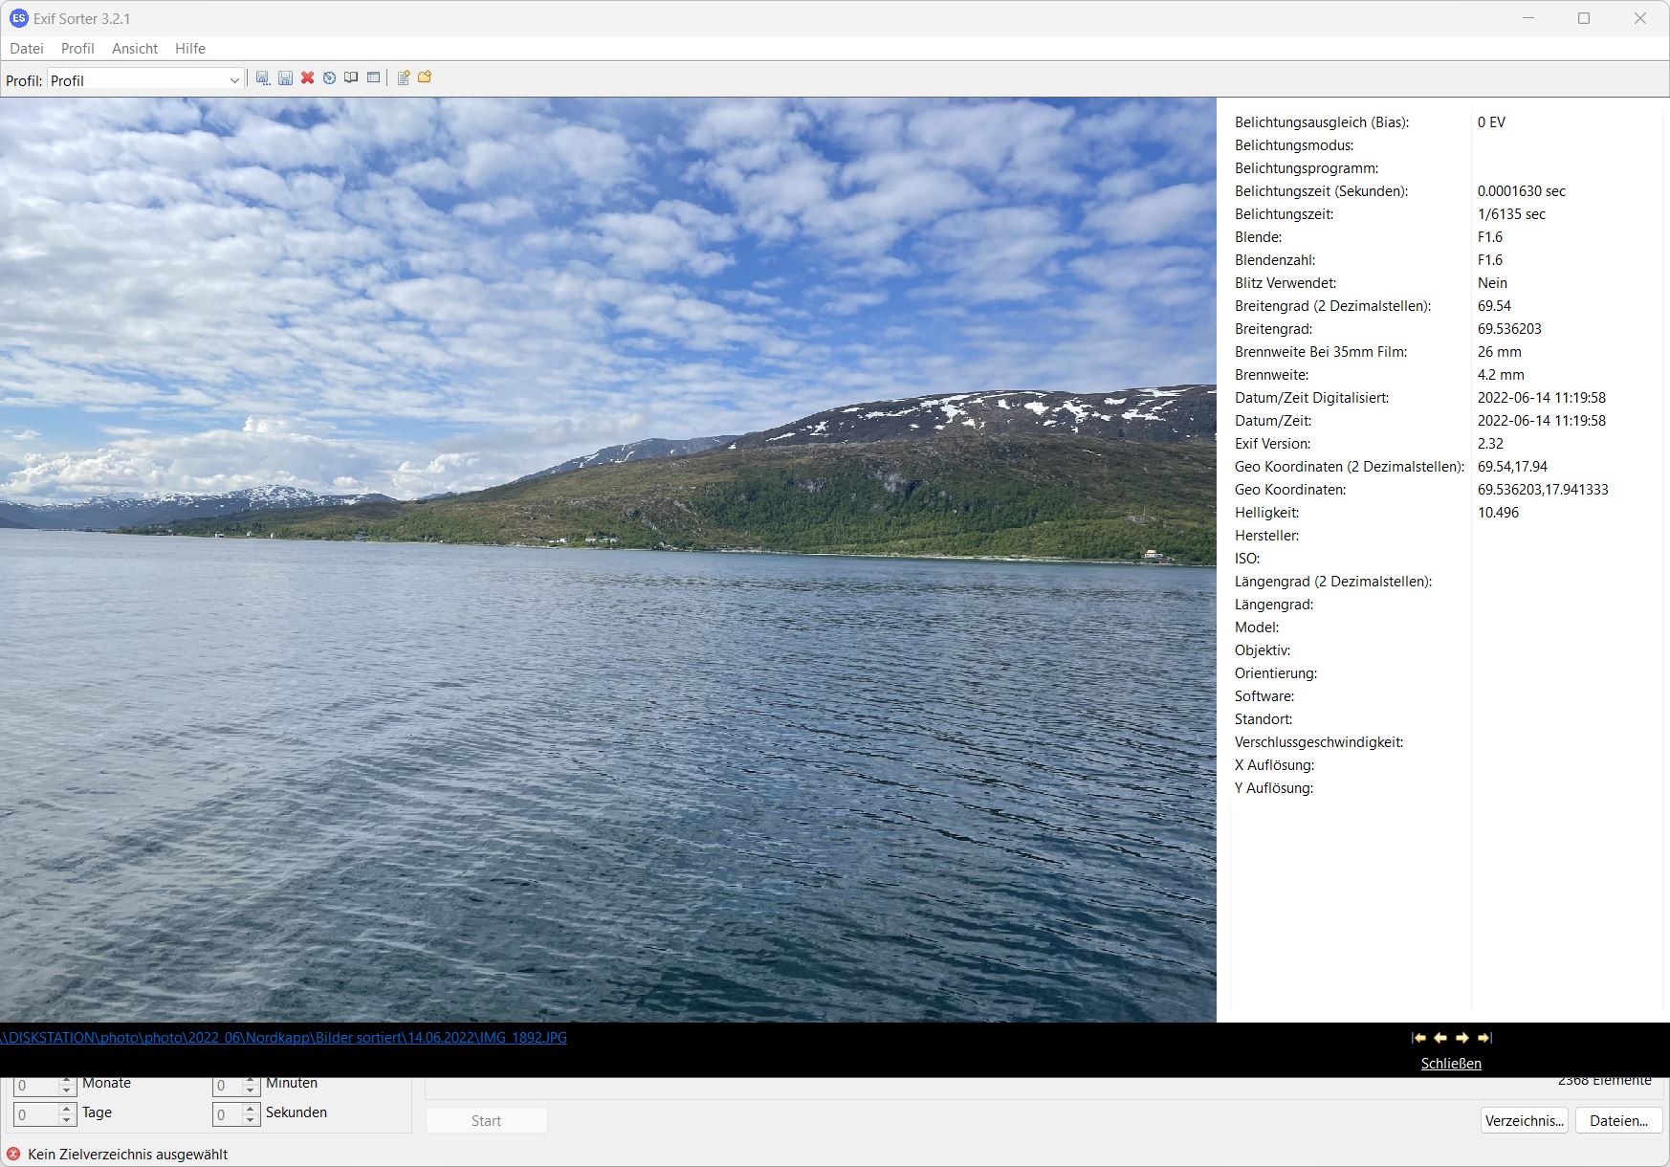Jump to the last image arrow
The width and height of the screenshot is (1670, 1167).
click(1484, 1038)
